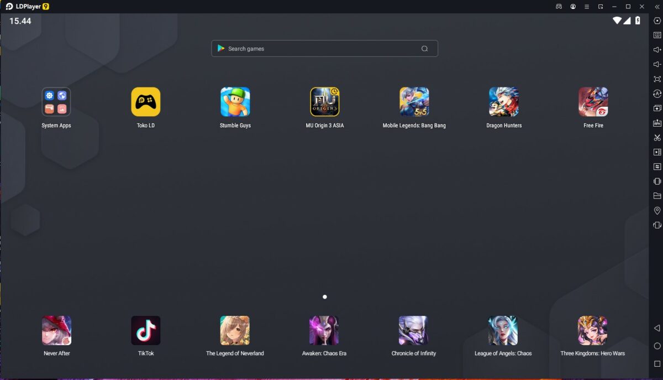Open Chronicle of Infinity
This screenshot has height=380, width=663.
414,330
